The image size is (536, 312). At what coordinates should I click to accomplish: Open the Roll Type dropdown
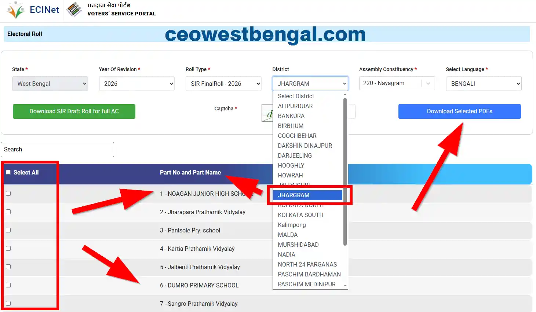click(x=223, y=84)
